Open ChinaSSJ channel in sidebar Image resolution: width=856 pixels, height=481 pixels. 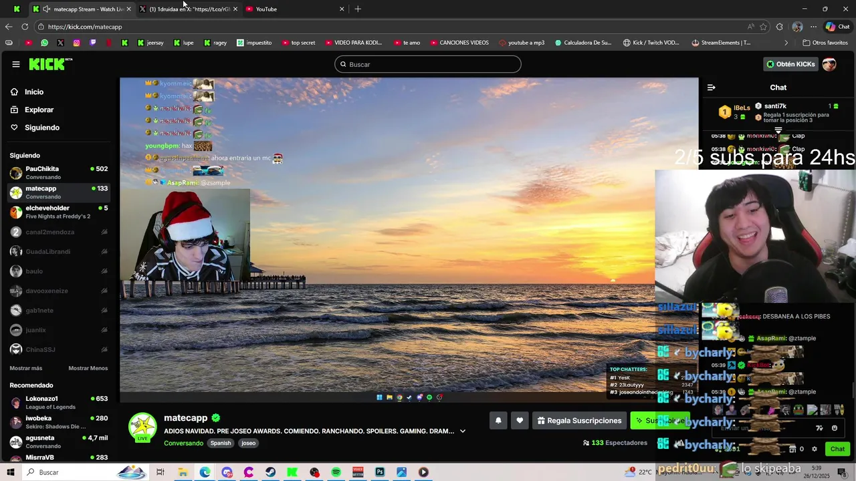pos(59,349)
